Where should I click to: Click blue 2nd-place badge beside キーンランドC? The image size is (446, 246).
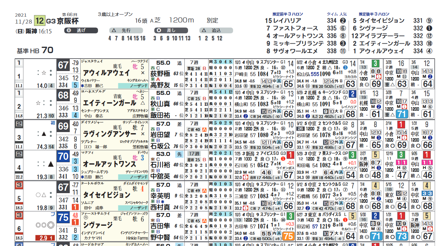(x=352, y=94)
